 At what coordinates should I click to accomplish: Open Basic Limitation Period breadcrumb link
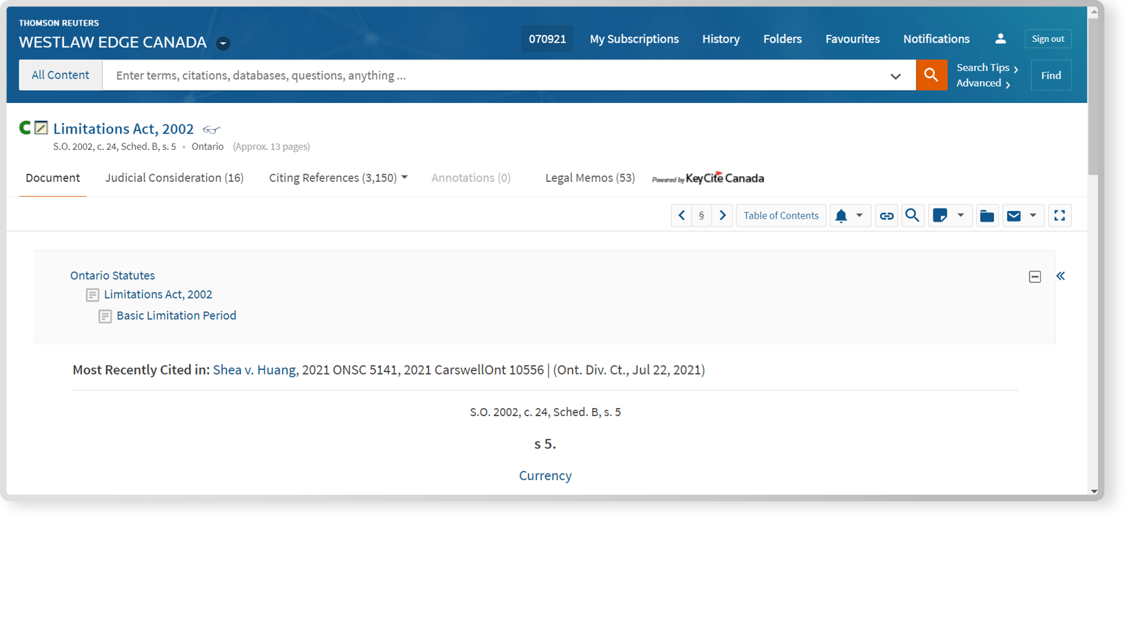pos(176,315)
